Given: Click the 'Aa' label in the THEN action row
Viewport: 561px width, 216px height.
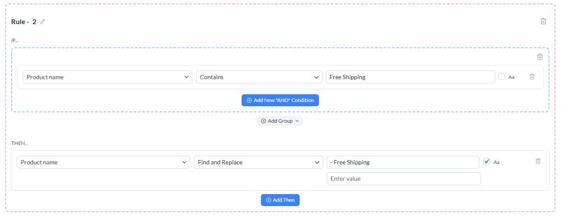Looking at the screenshot, I should (496, 162).
